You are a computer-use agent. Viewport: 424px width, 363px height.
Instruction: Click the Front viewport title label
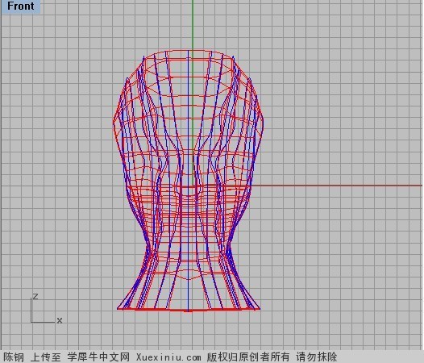click(21, 6)
